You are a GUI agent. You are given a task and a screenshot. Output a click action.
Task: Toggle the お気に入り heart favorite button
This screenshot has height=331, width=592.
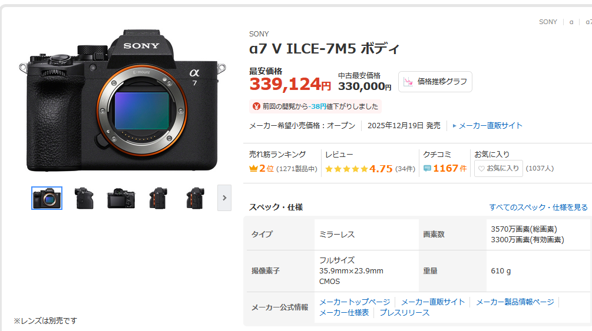pos(498,168)
